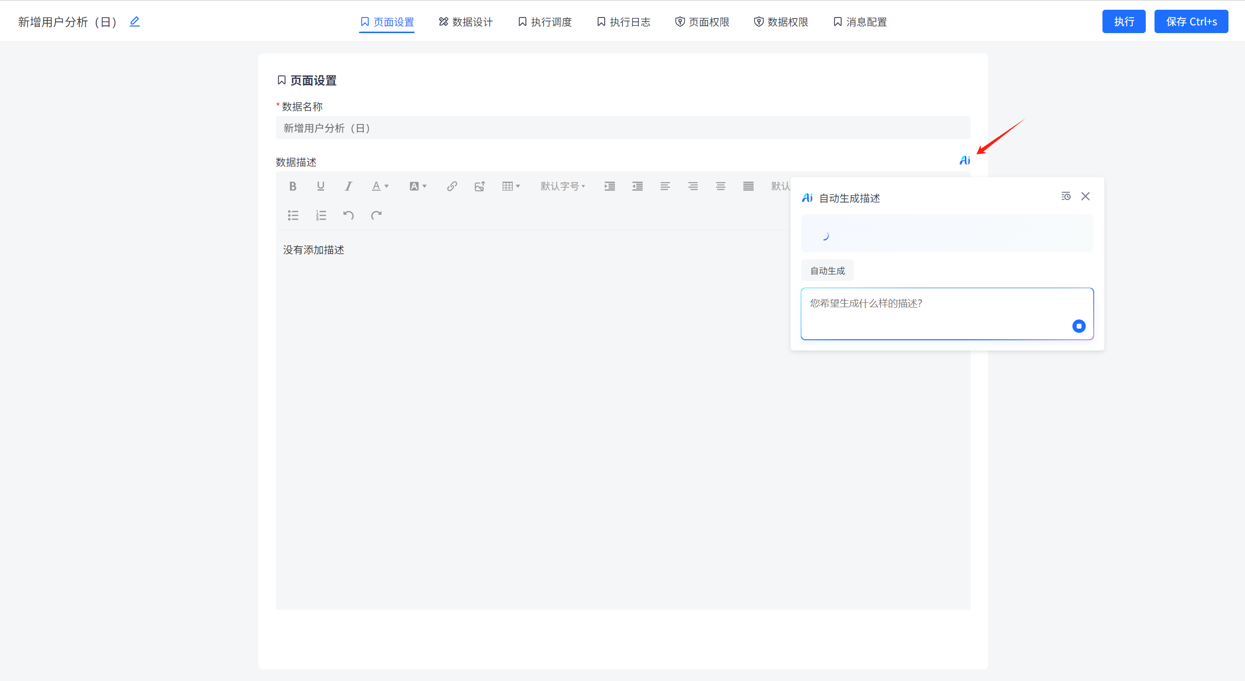The width and height of the screenshot is (1245, 681).
Task: Insert a hyperlink with the link icon
Action: [452, 186]
